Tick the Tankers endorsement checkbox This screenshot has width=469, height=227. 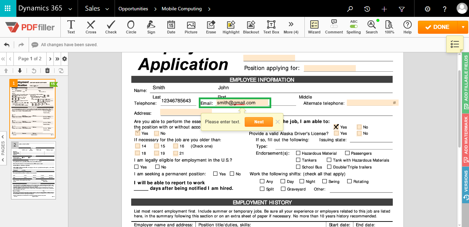click(x=298, y=160)
